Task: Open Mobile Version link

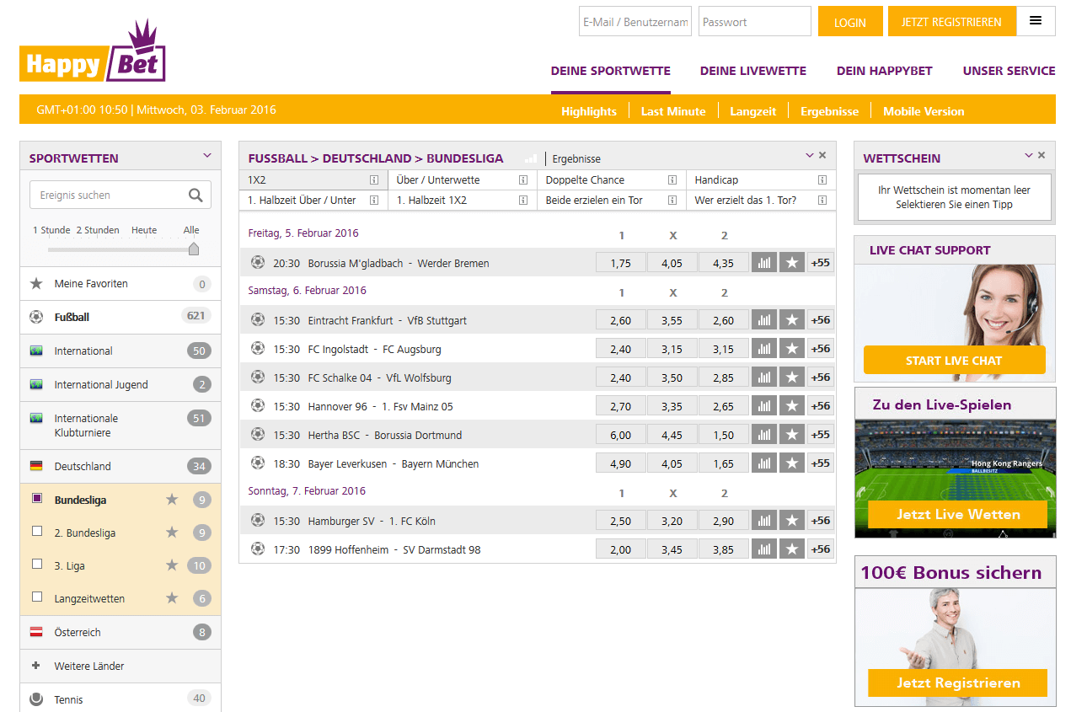Action: pyautogui.click(x=924, y=111)
